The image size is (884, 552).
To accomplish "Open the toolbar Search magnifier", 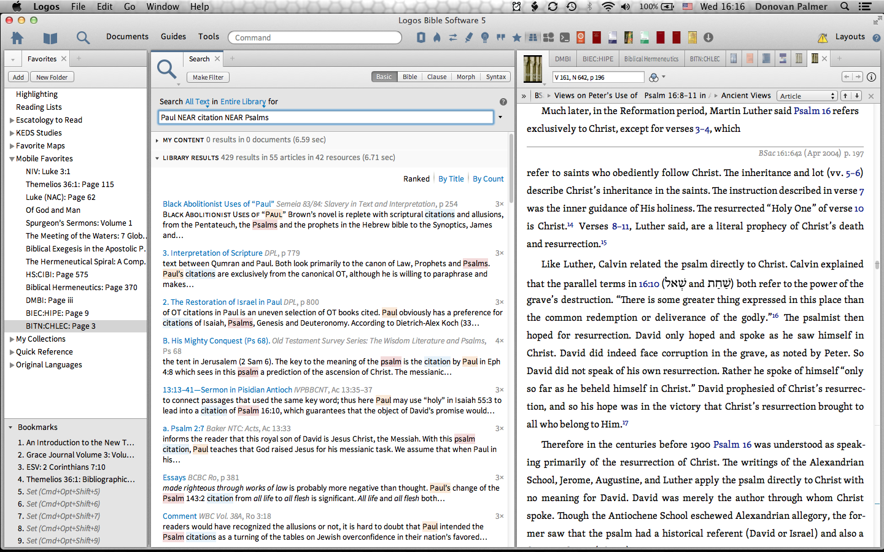I will (x=83, y=38).
